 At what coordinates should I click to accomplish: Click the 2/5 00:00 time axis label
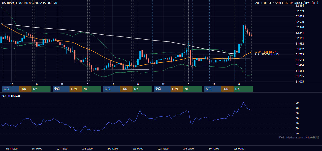click(239, 149)
